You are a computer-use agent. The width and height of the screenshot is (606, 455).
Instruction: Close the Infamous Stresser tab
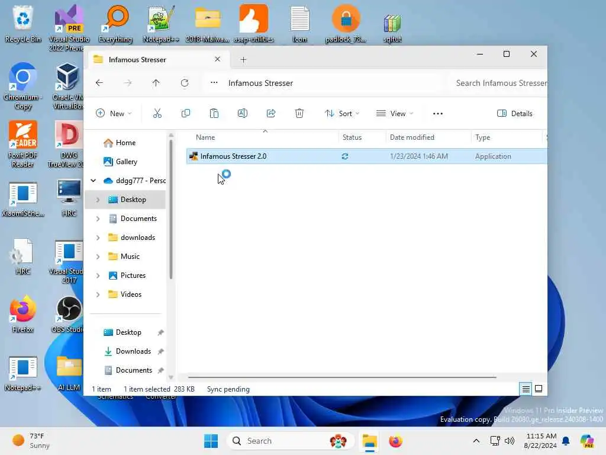pos(218,59)
